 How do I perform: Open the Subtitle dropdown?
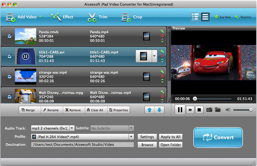coord(131,128)
